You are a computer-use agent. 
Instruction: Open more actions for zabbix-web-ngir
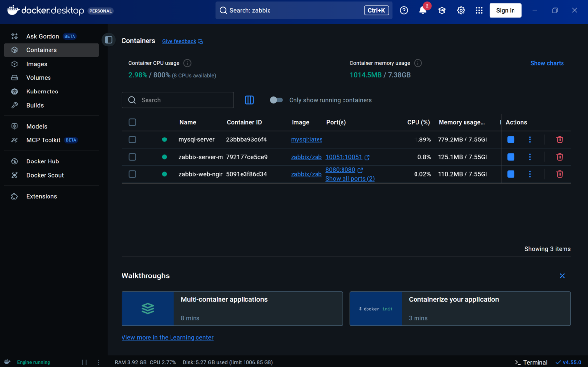pyautogui.click(x=530, y=174)
